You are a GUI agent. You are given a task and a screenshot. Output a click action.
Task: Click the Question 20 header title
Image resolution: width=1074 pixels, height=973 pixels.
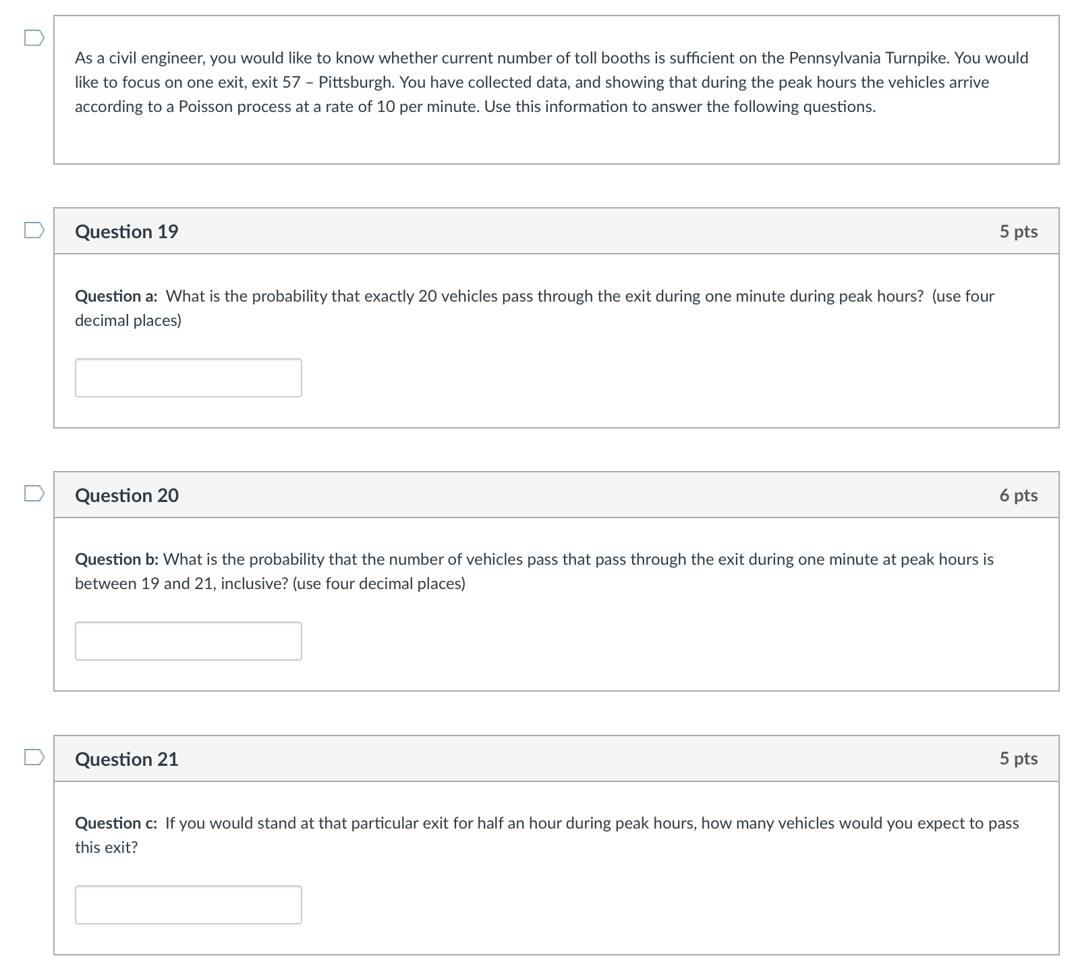(x=127, y=495)
